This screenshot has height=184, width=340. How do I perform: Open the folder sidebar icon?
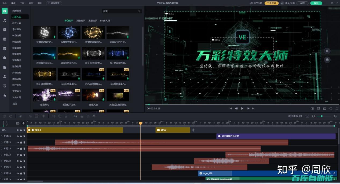coord(5,67)
